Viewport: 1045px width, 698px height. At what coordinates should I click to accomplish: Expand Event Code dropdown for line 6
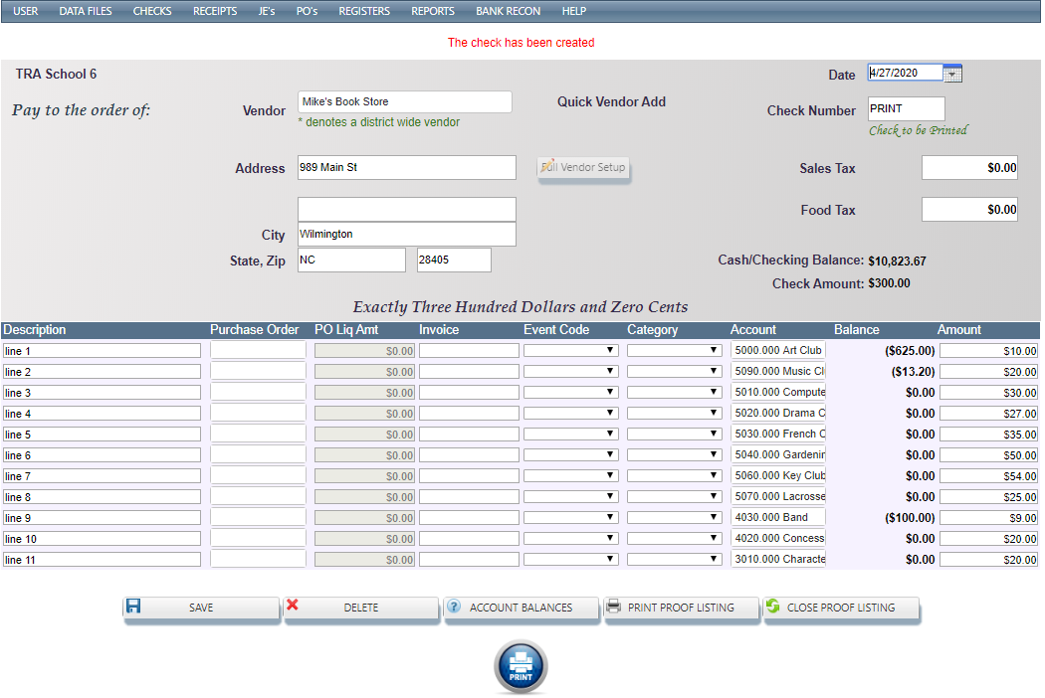(571, 455)
